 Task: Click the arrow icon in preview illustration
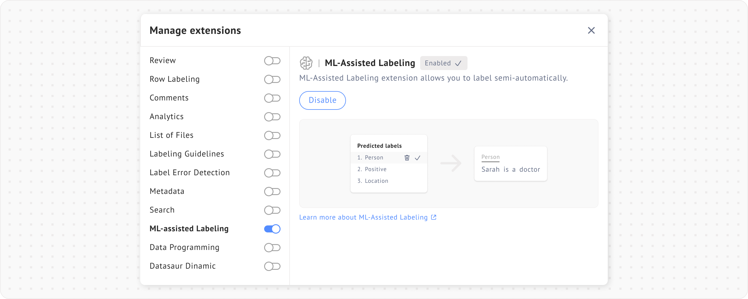point(451,163)
